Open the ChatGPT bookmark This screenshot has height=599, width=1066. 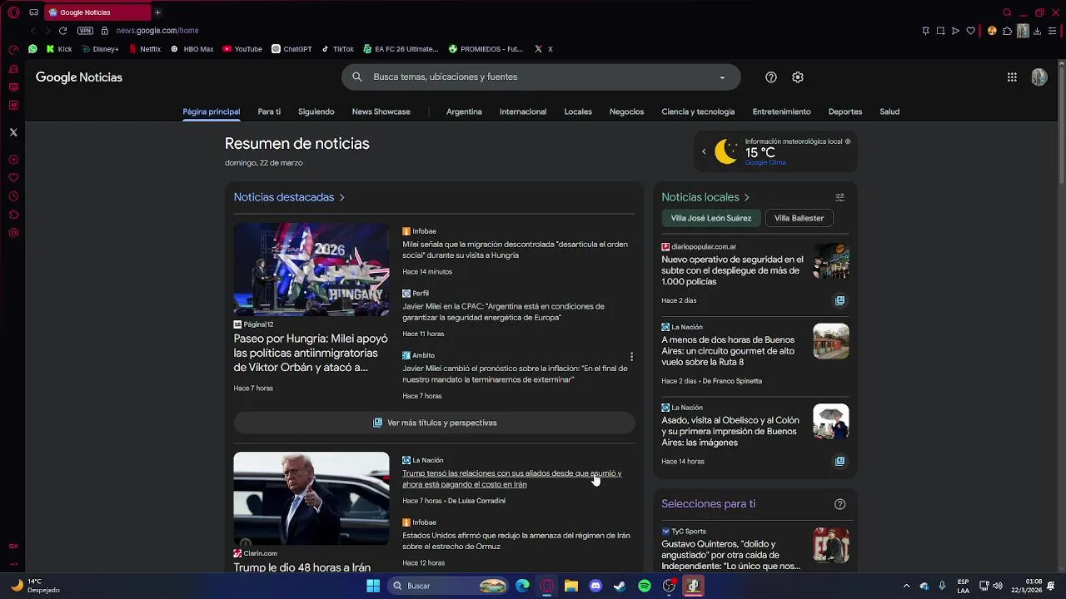coord(291,49)
